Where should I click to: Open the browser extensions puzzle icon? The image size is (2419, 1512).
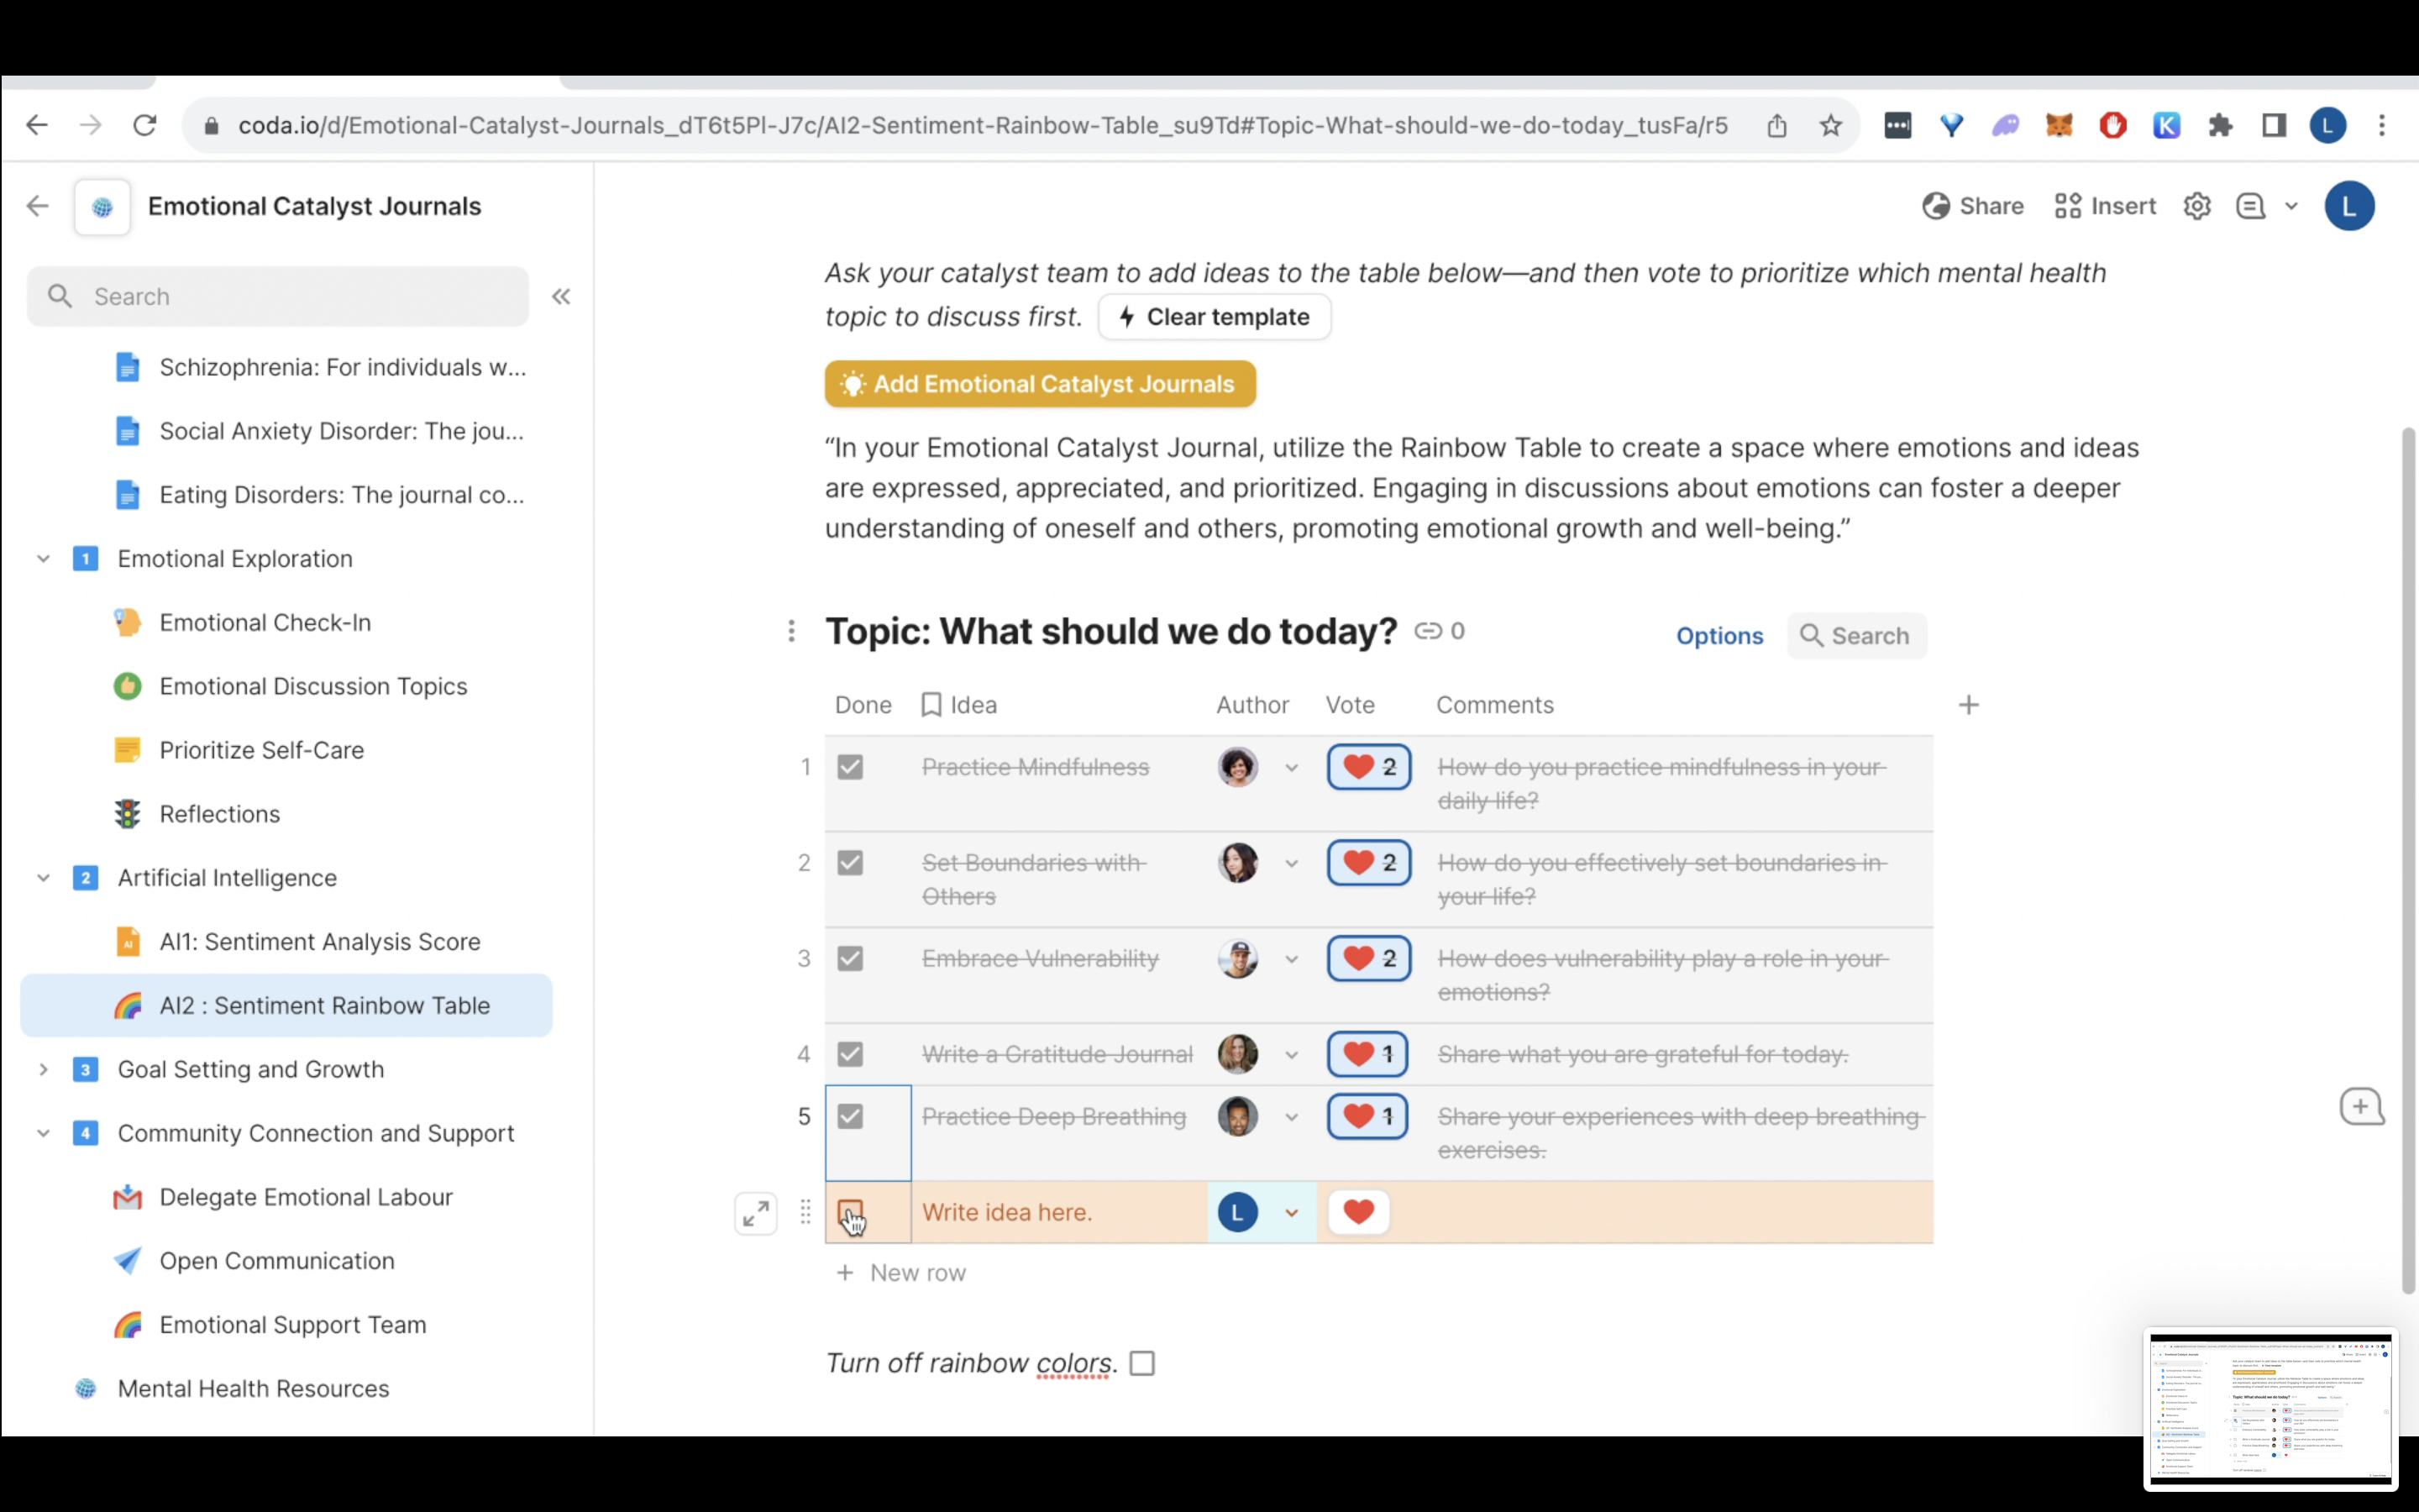2220,125
